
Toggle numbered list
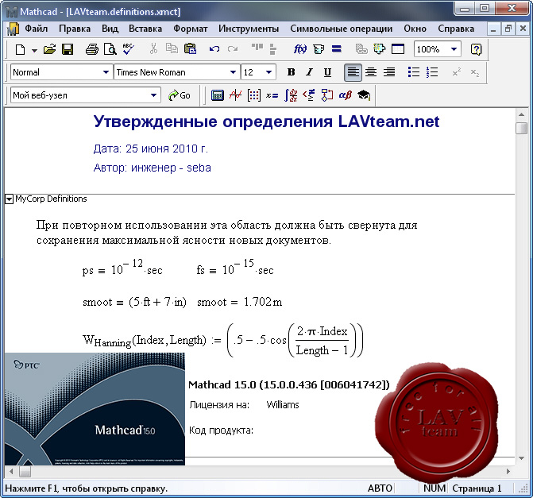coord(432,72)
